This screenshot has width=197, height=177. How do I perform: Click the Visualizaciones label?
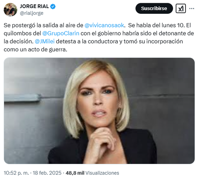click(102, 173)
